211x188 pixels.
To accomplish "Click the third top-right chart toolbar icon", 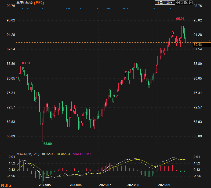I will pos(186,2).
